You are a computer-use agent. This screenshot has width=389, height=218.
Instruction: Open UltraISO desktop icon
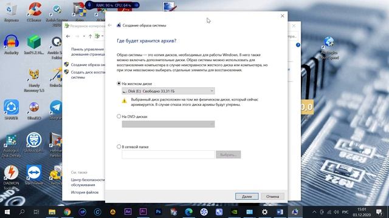coord(34,110)
